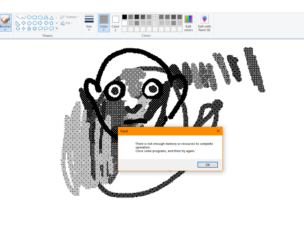304x241 pixels.
Task: Click the Brushes paintbrush icon
Action: point(5,19)
